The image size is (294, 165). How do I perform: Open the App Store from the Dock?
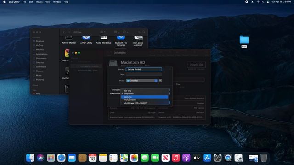point(207,158)
